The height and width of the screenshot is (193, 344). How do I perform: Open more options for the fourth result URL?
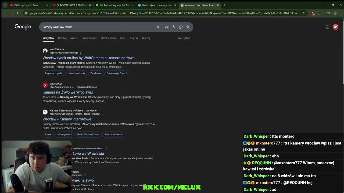(x=106, y=148)
